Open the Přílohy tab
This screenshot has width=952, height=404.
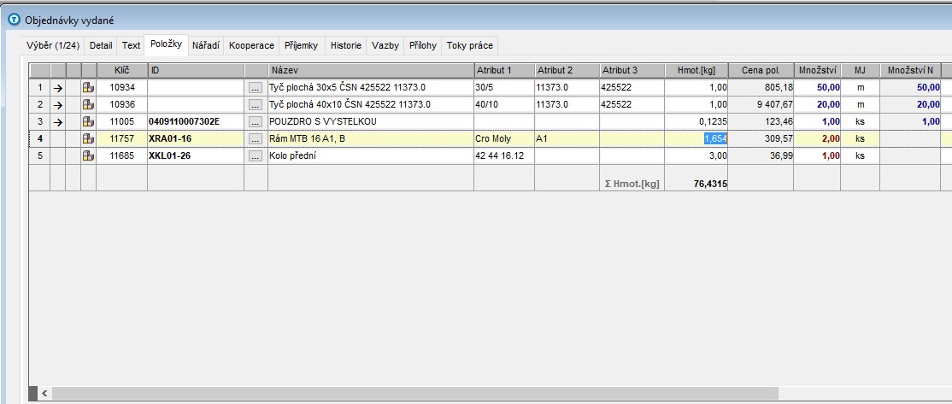[423, 45]
